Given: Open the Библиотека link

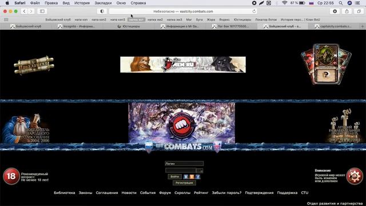Looking at the screenshot, I should coord(65,193).
